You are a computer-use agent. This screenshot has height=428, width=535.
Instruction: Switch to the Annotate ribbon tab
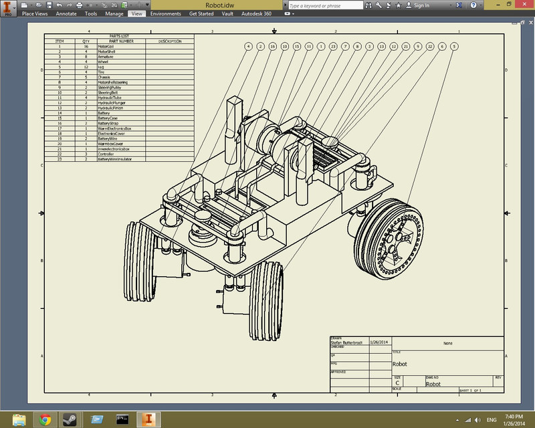pos(66,13)
